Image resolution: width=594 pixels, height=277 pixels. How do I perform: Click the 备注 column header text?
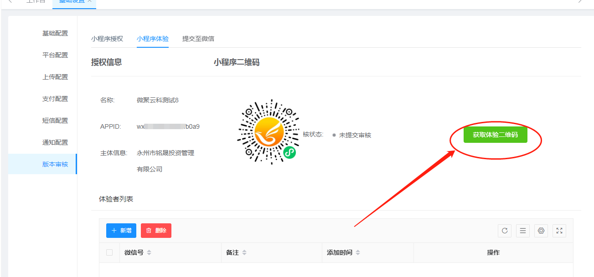[x=232, y=252]
